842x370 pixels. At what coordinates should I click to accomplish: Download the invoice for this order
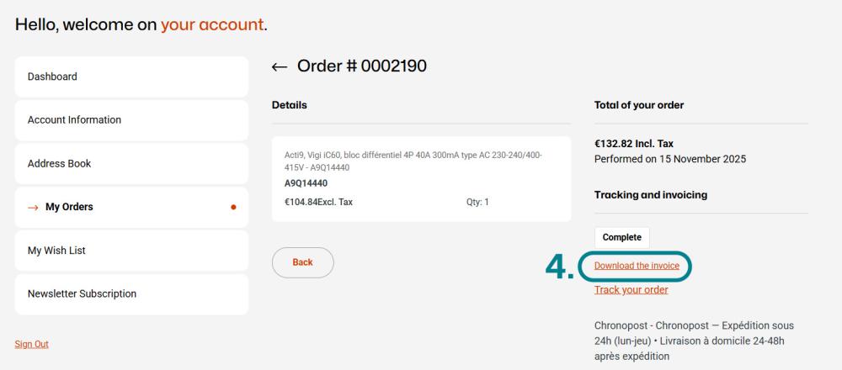637,266
